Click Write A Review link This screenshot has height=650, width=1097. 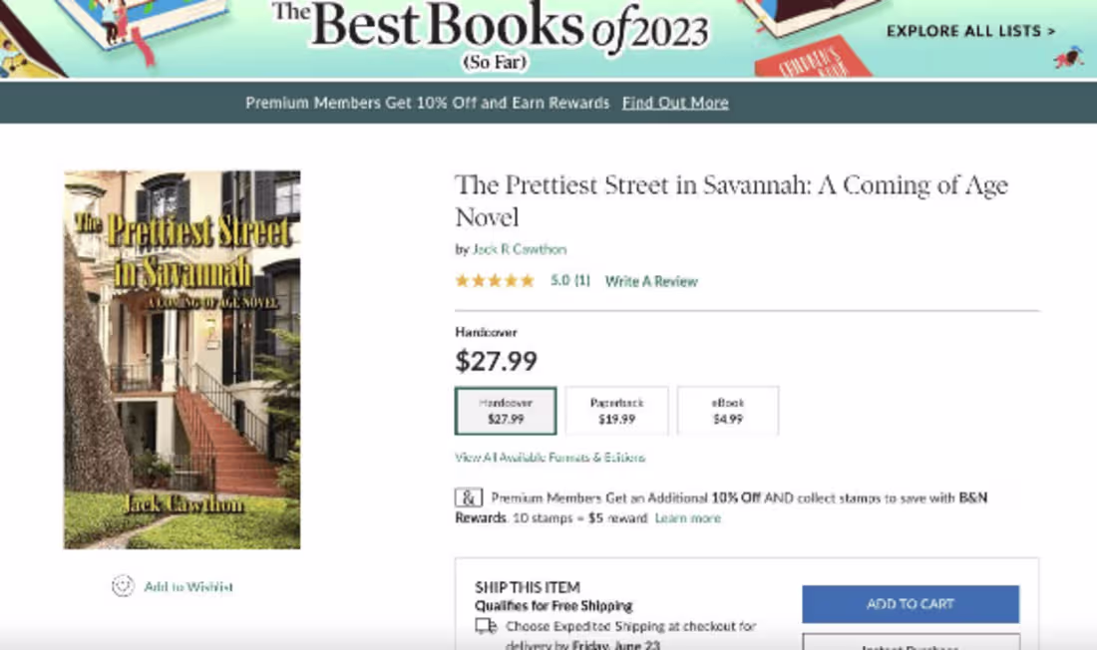pos(651,281)
